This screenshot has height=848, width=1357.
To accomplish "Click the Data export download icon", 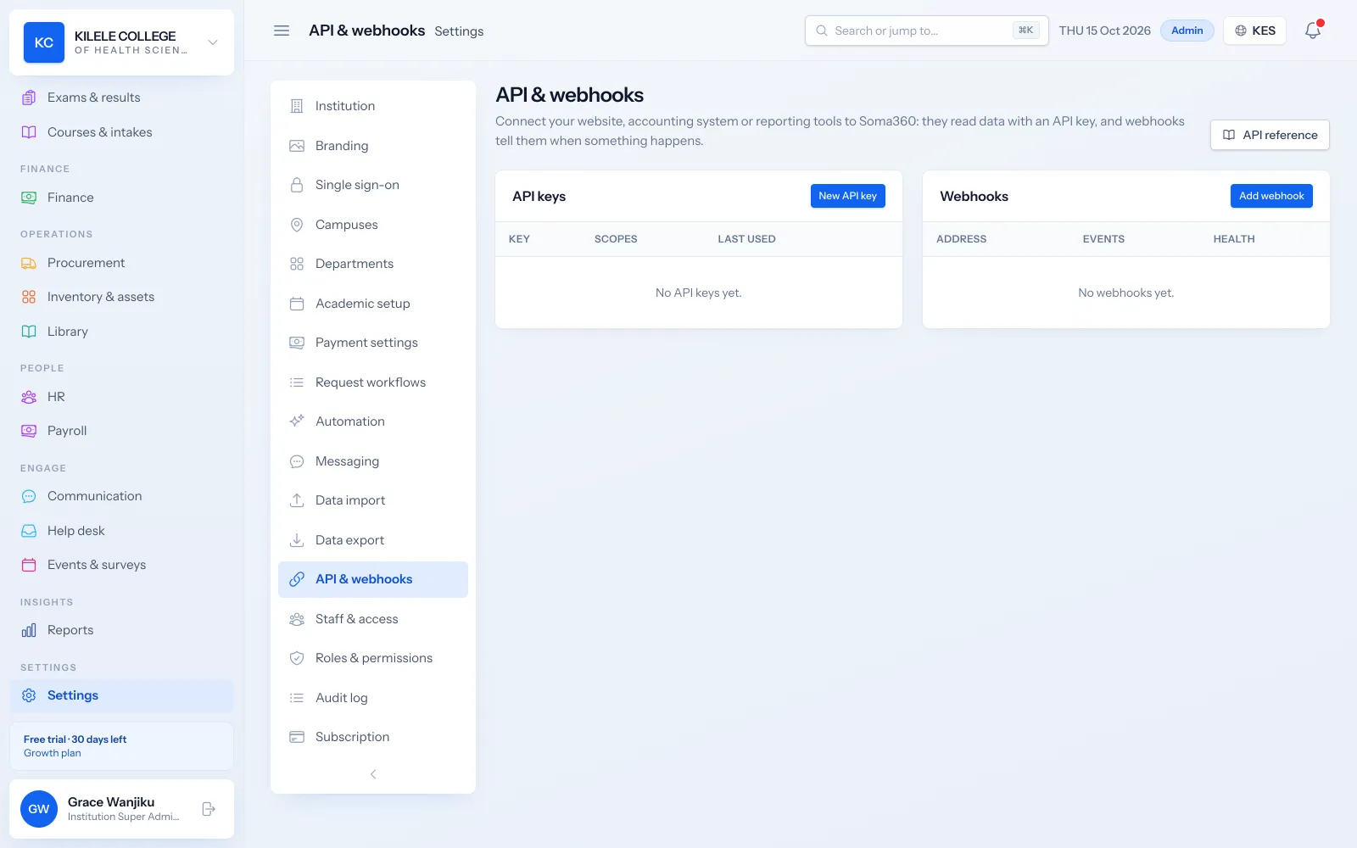I will pos(297,540).
